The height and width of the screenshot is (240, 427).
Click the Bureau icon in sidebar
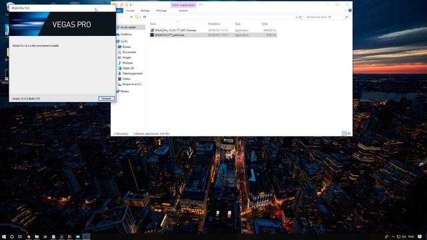point(119,47)
